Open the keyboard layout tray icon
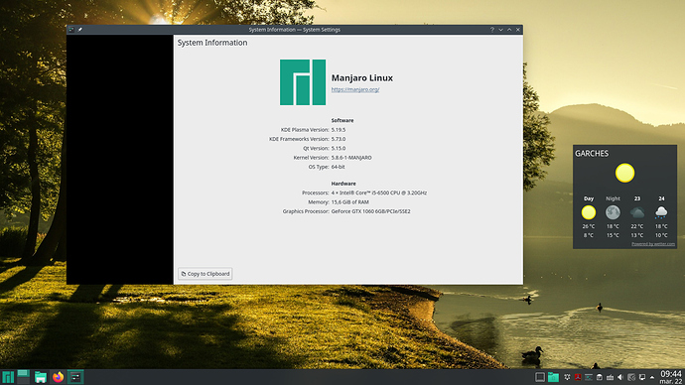 coord(610,377)
